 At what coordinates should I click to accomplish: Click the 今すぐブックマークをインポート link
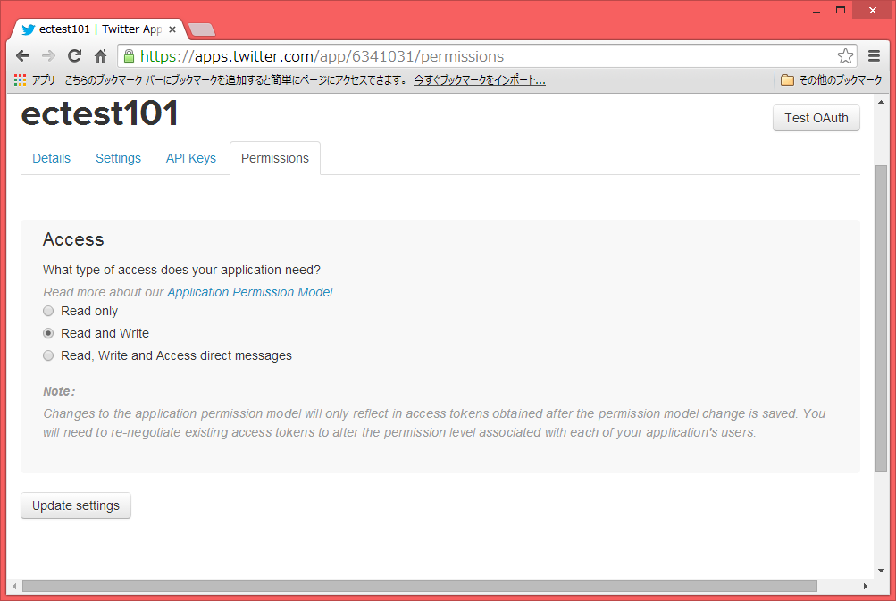[x=480, y=80]
